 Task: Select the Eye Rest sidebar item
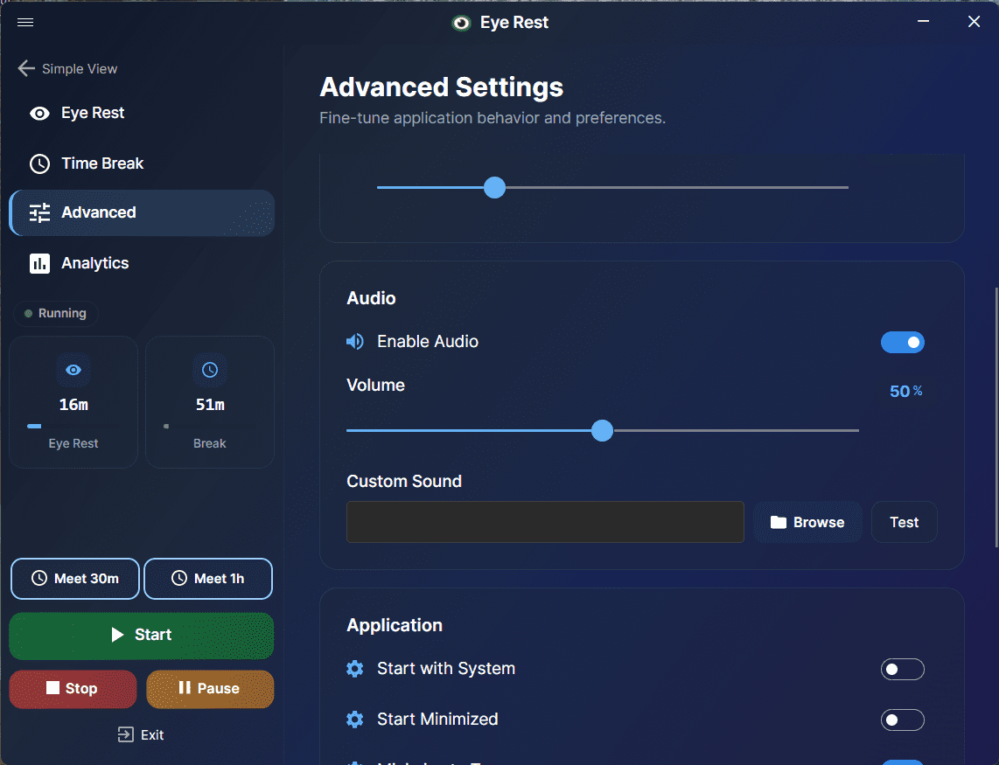(92, 113)
